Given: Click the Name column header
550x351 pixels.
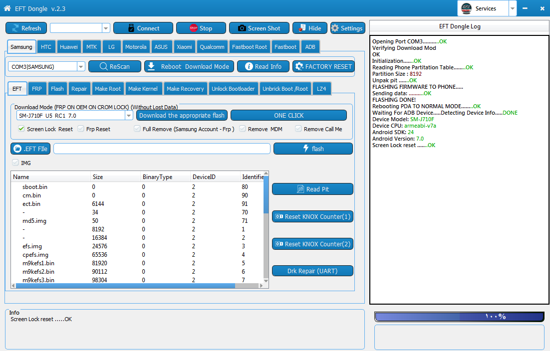Looking at the screenshot, I should [x=51, y=177].
